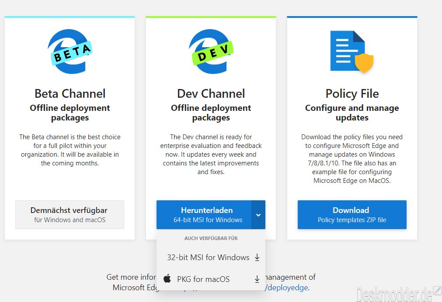Click the download arrow beside PKG for macOS

[257, 279]
